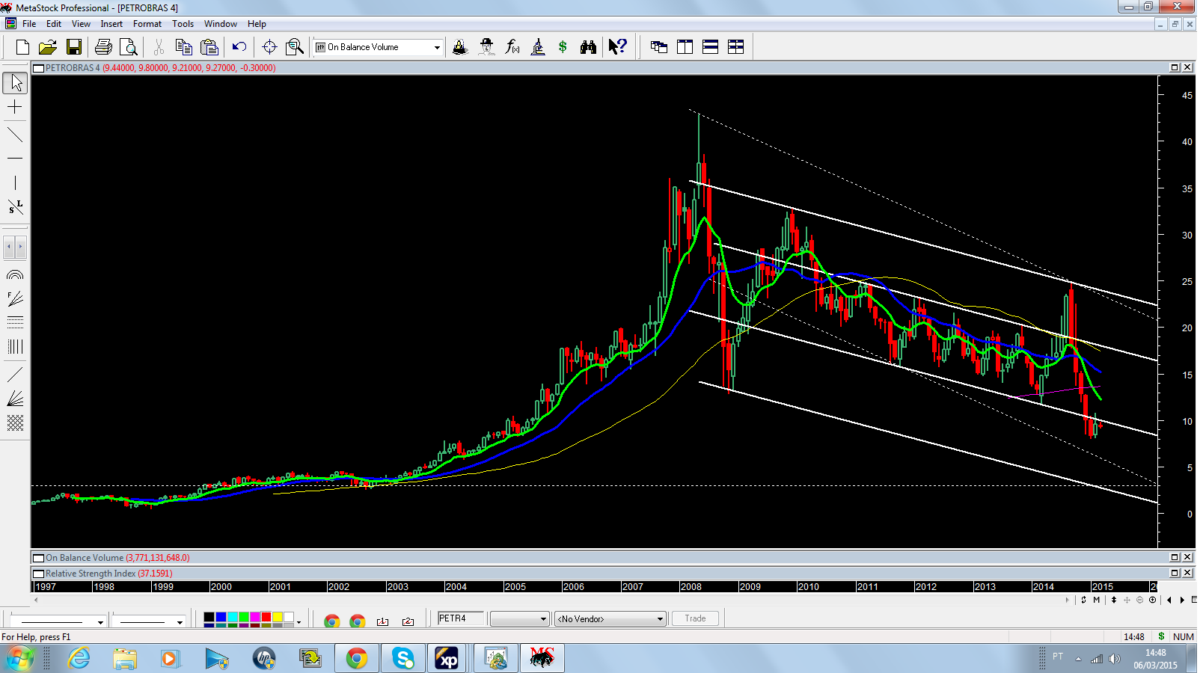Undo the last action with the blue arrow

[239, 47]
